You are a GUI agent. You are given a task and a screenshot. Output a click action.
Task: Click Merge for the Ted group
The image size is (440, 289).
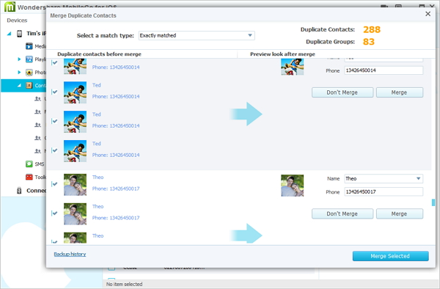[x=400, y=92]
